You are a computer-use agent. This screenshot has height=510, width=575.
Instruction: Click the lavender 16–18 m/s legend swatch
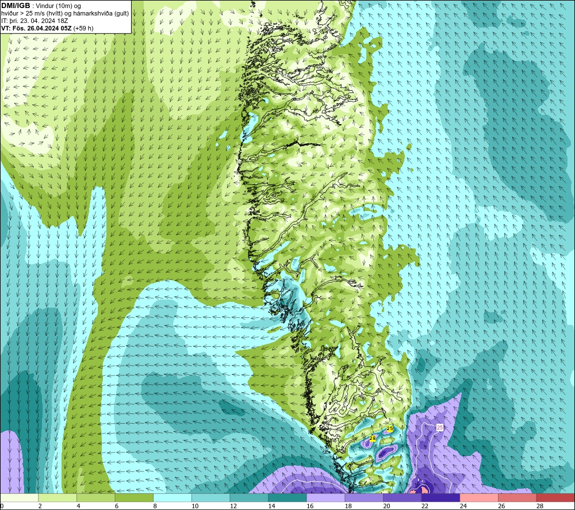click(325, 498)
